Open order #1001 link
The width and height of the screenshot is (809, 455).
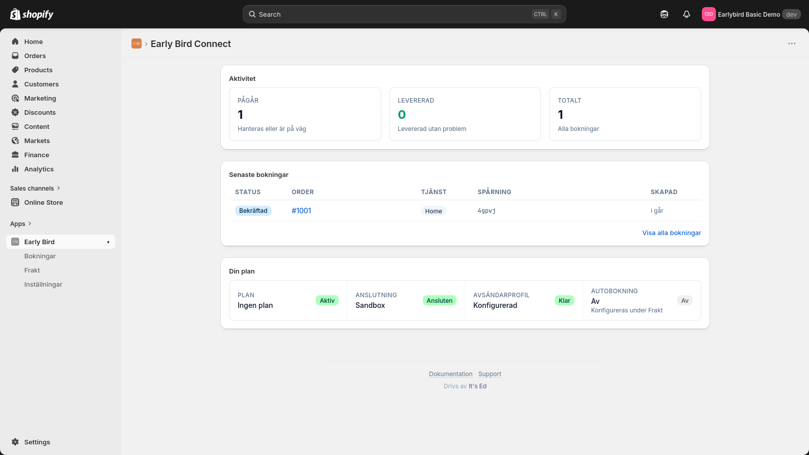pyautogui.click(x=301, y=211)
